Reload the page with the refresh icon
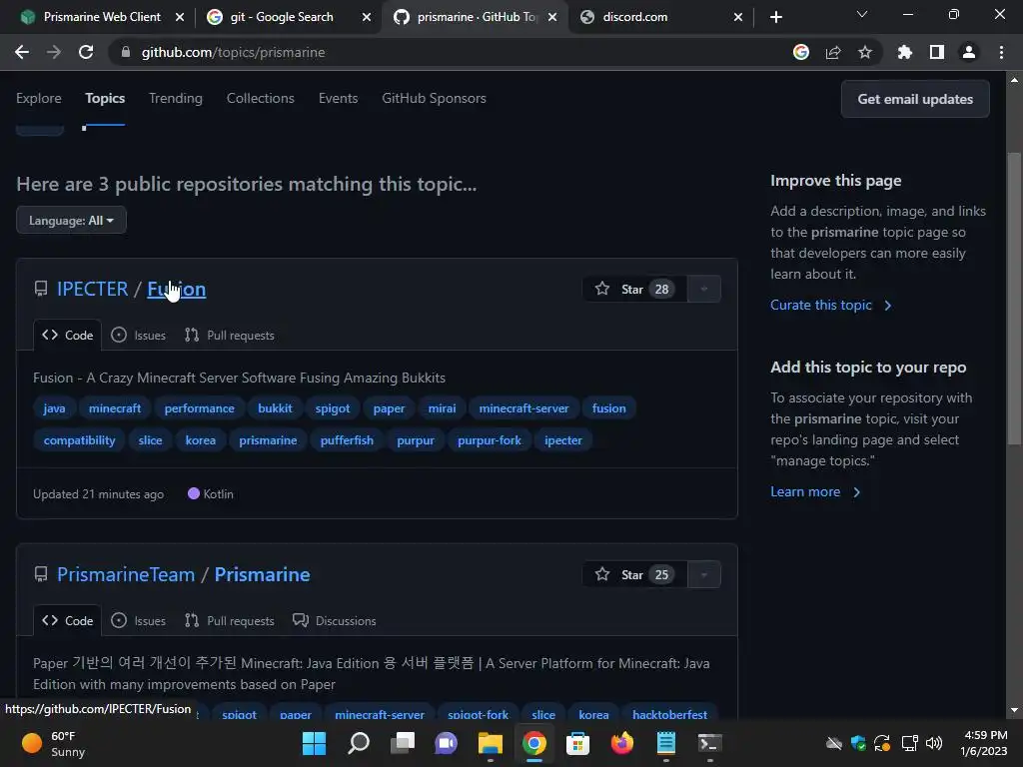Image resolution: width=1023 pixels, height=767 pixels. point(86,52)
